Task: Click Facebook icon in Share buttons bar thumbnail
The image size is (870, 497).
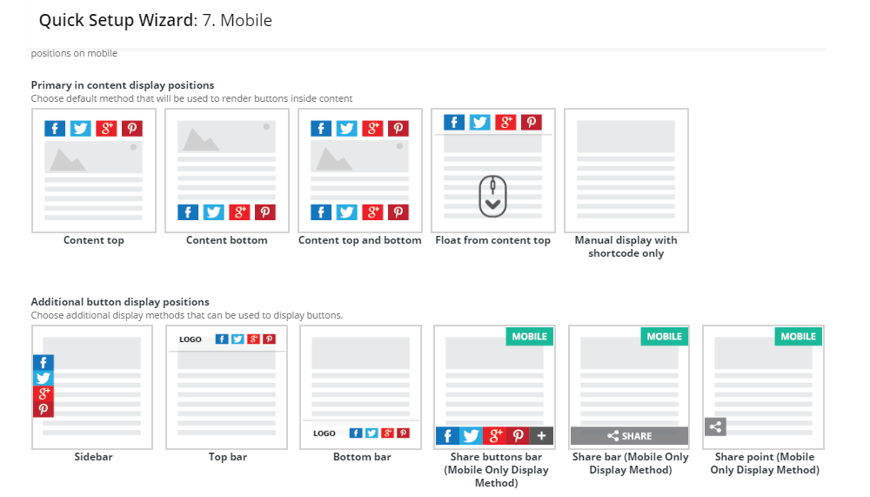Action: pyautogui.click(x=447, y=436)
